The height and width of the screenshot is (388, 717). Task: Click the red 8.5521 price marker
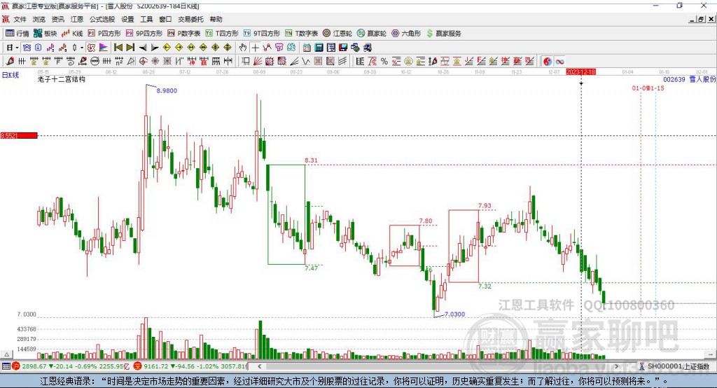pos(19,135)
